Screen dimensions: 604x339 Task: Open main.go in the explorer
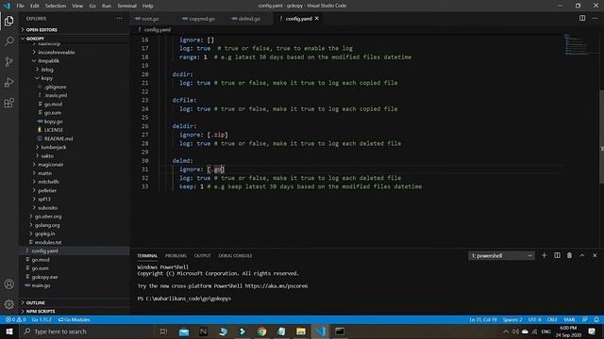[41, 285]
